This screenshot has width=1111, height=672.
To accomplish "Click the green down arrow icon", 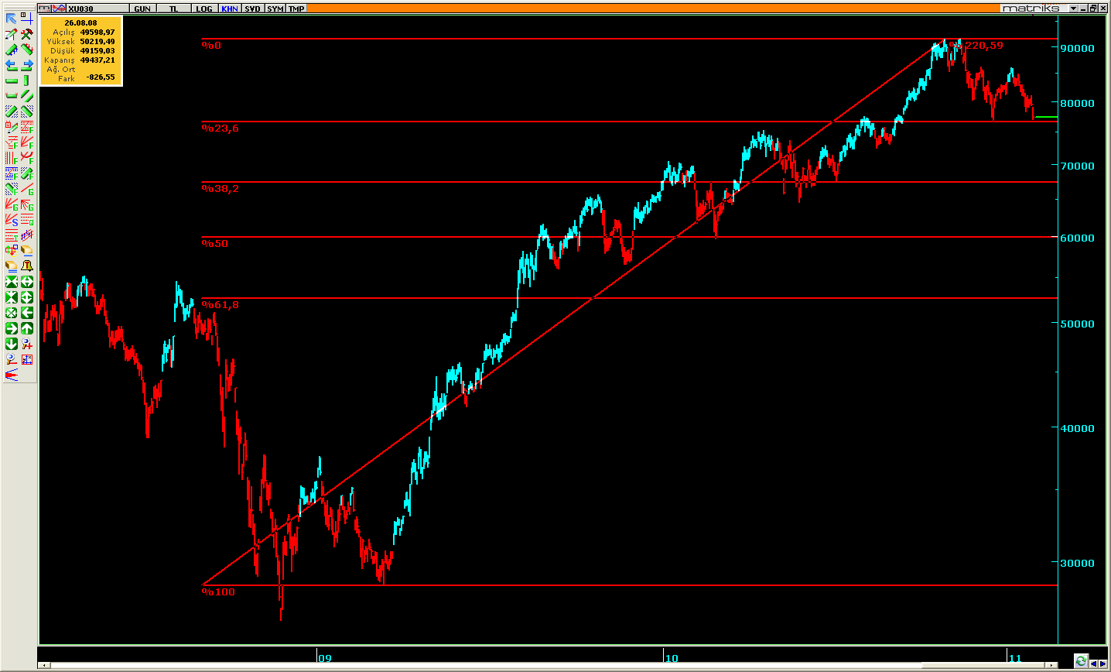I will coord(11,344).
